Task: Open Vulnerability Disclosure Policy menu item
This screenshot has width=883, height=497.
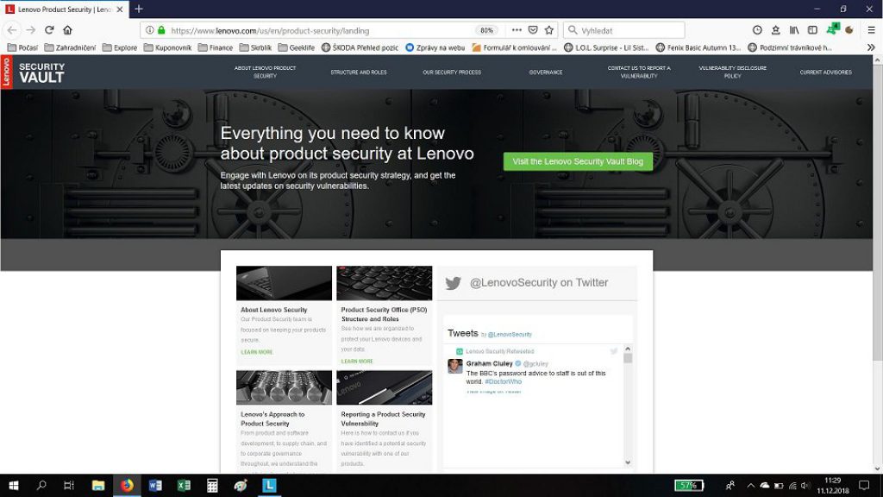Action: [x=732, y=72]
